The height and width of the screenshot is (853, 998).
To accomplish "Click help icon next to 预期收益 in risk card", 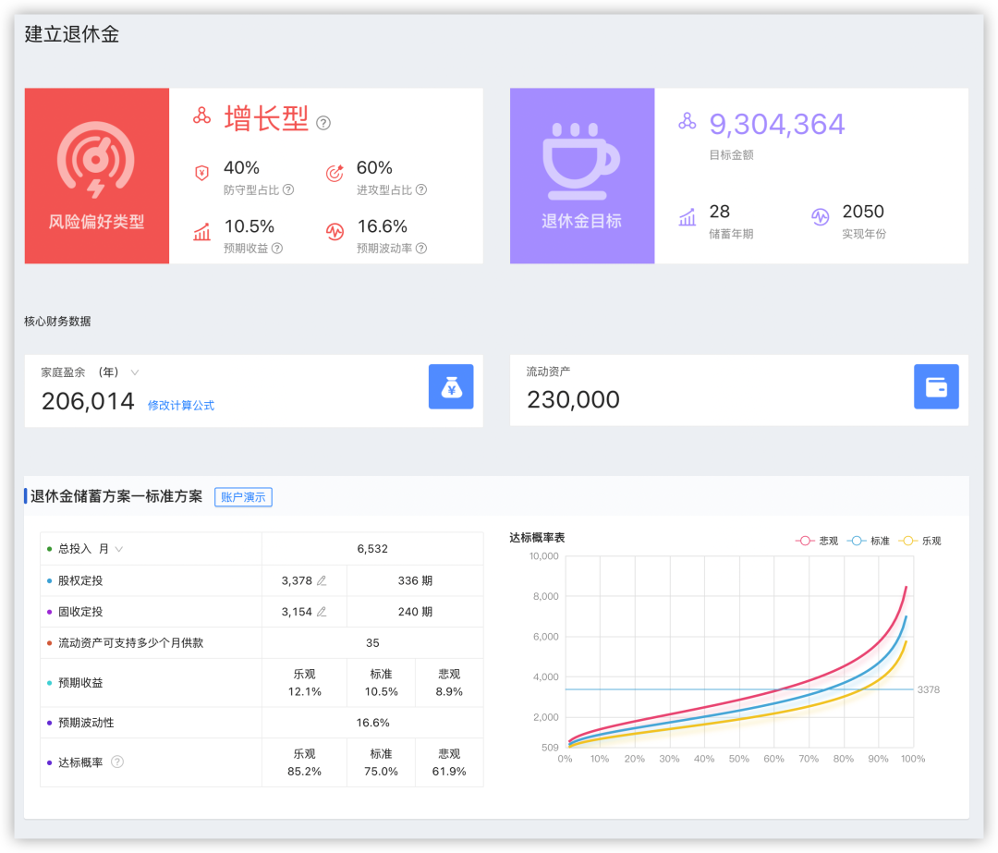I will [x=277, y=248].
